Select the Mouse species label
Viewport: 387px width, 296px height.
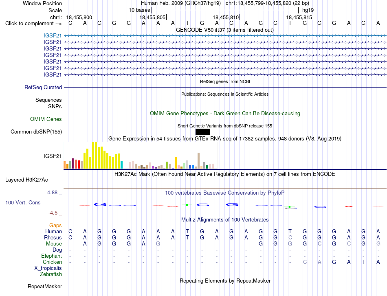click(54, 244)
